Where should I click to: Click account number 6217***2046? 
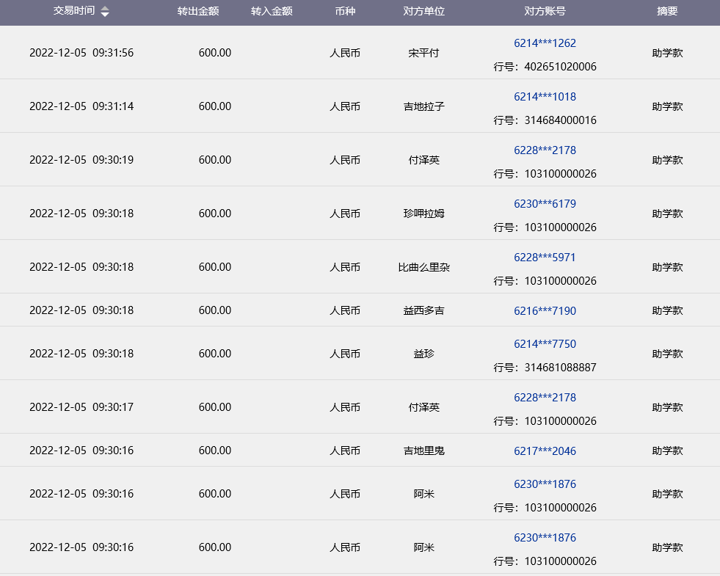coord(545,451)
